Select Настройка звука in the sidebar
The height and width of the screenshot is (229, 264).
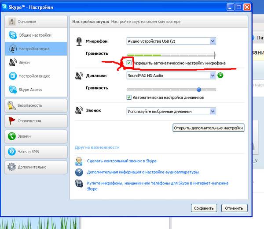[36, 49]
